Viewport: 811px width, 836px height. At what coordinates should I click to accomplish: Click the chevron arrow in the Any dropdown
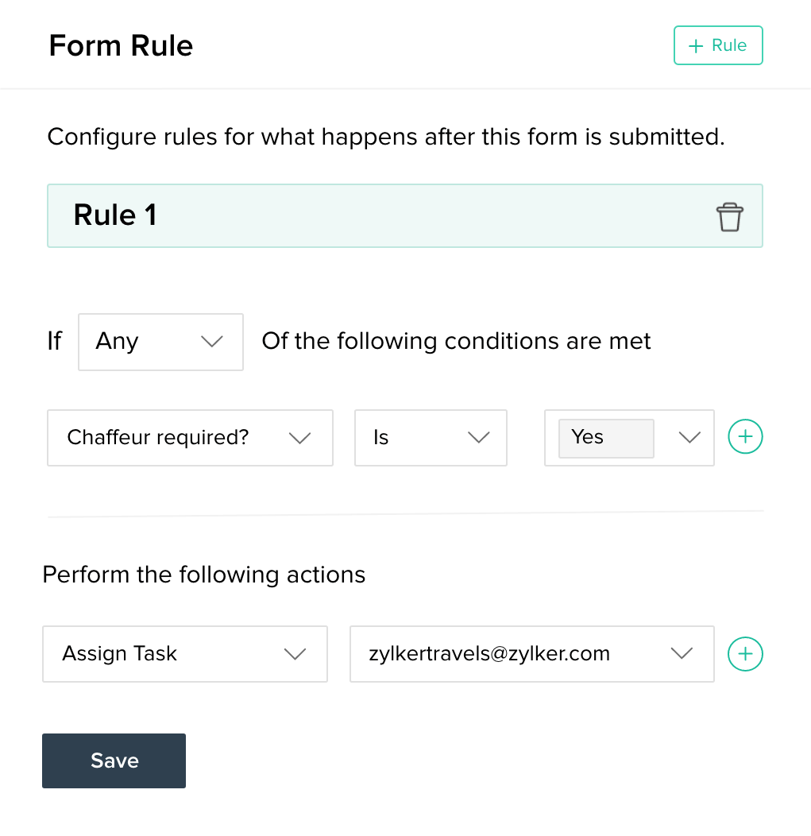pyautogui.click(x=212, y=342)
